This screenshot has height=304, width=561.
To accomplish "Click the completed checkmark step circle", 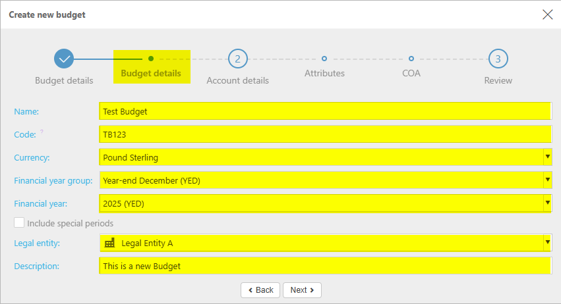I will point(64,59).
